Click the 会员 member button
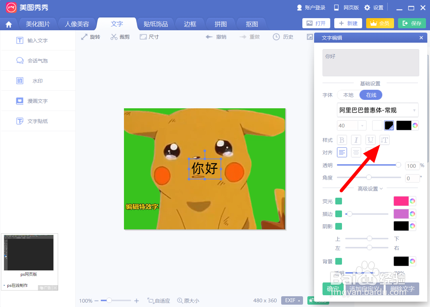This screenshot has width=430, height=307. click(x=380, y=23)
